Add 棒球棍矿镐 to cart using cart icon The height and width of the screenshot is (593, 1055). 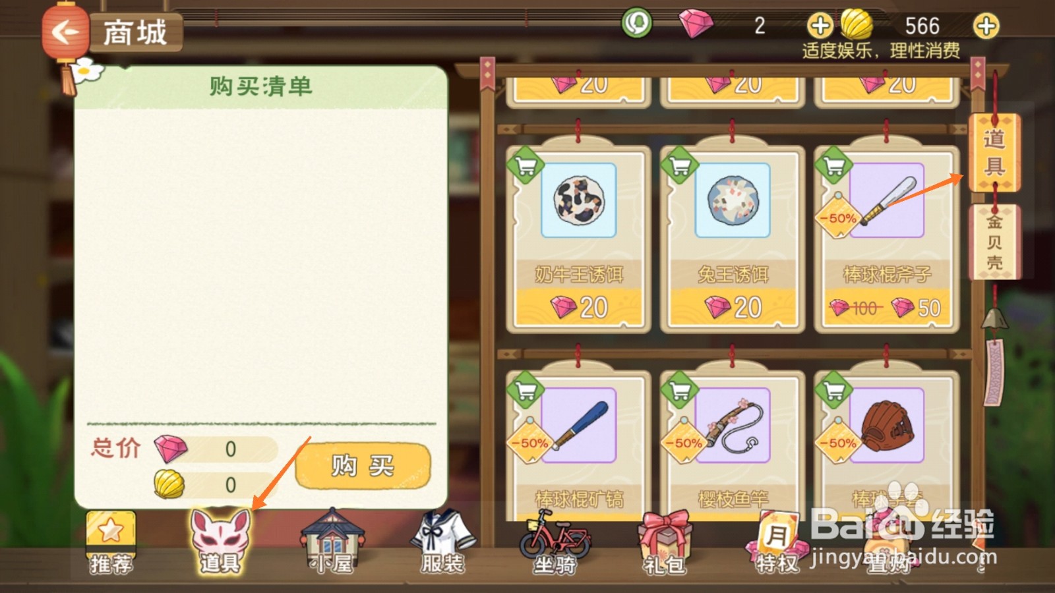[x=526, y=390]
